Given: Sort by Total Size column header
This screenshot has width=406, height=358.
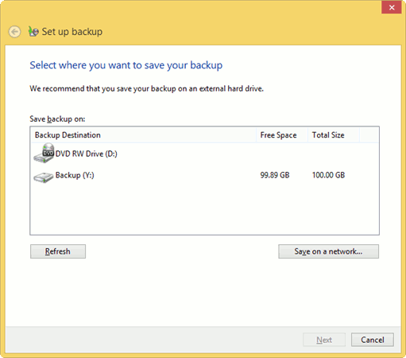Looking at the screenshot, I should pos(334,135).
